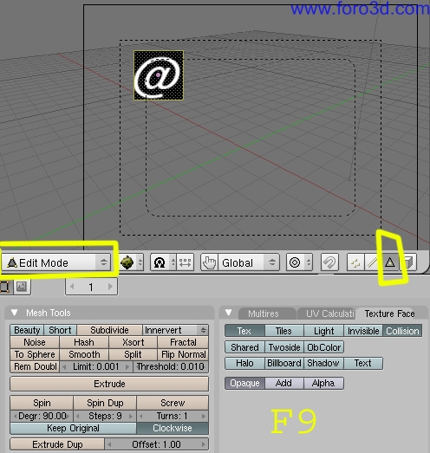This screenshot has width=430, height=453.
Task: Open the draw type dropdown arrows
Action: 140,262
